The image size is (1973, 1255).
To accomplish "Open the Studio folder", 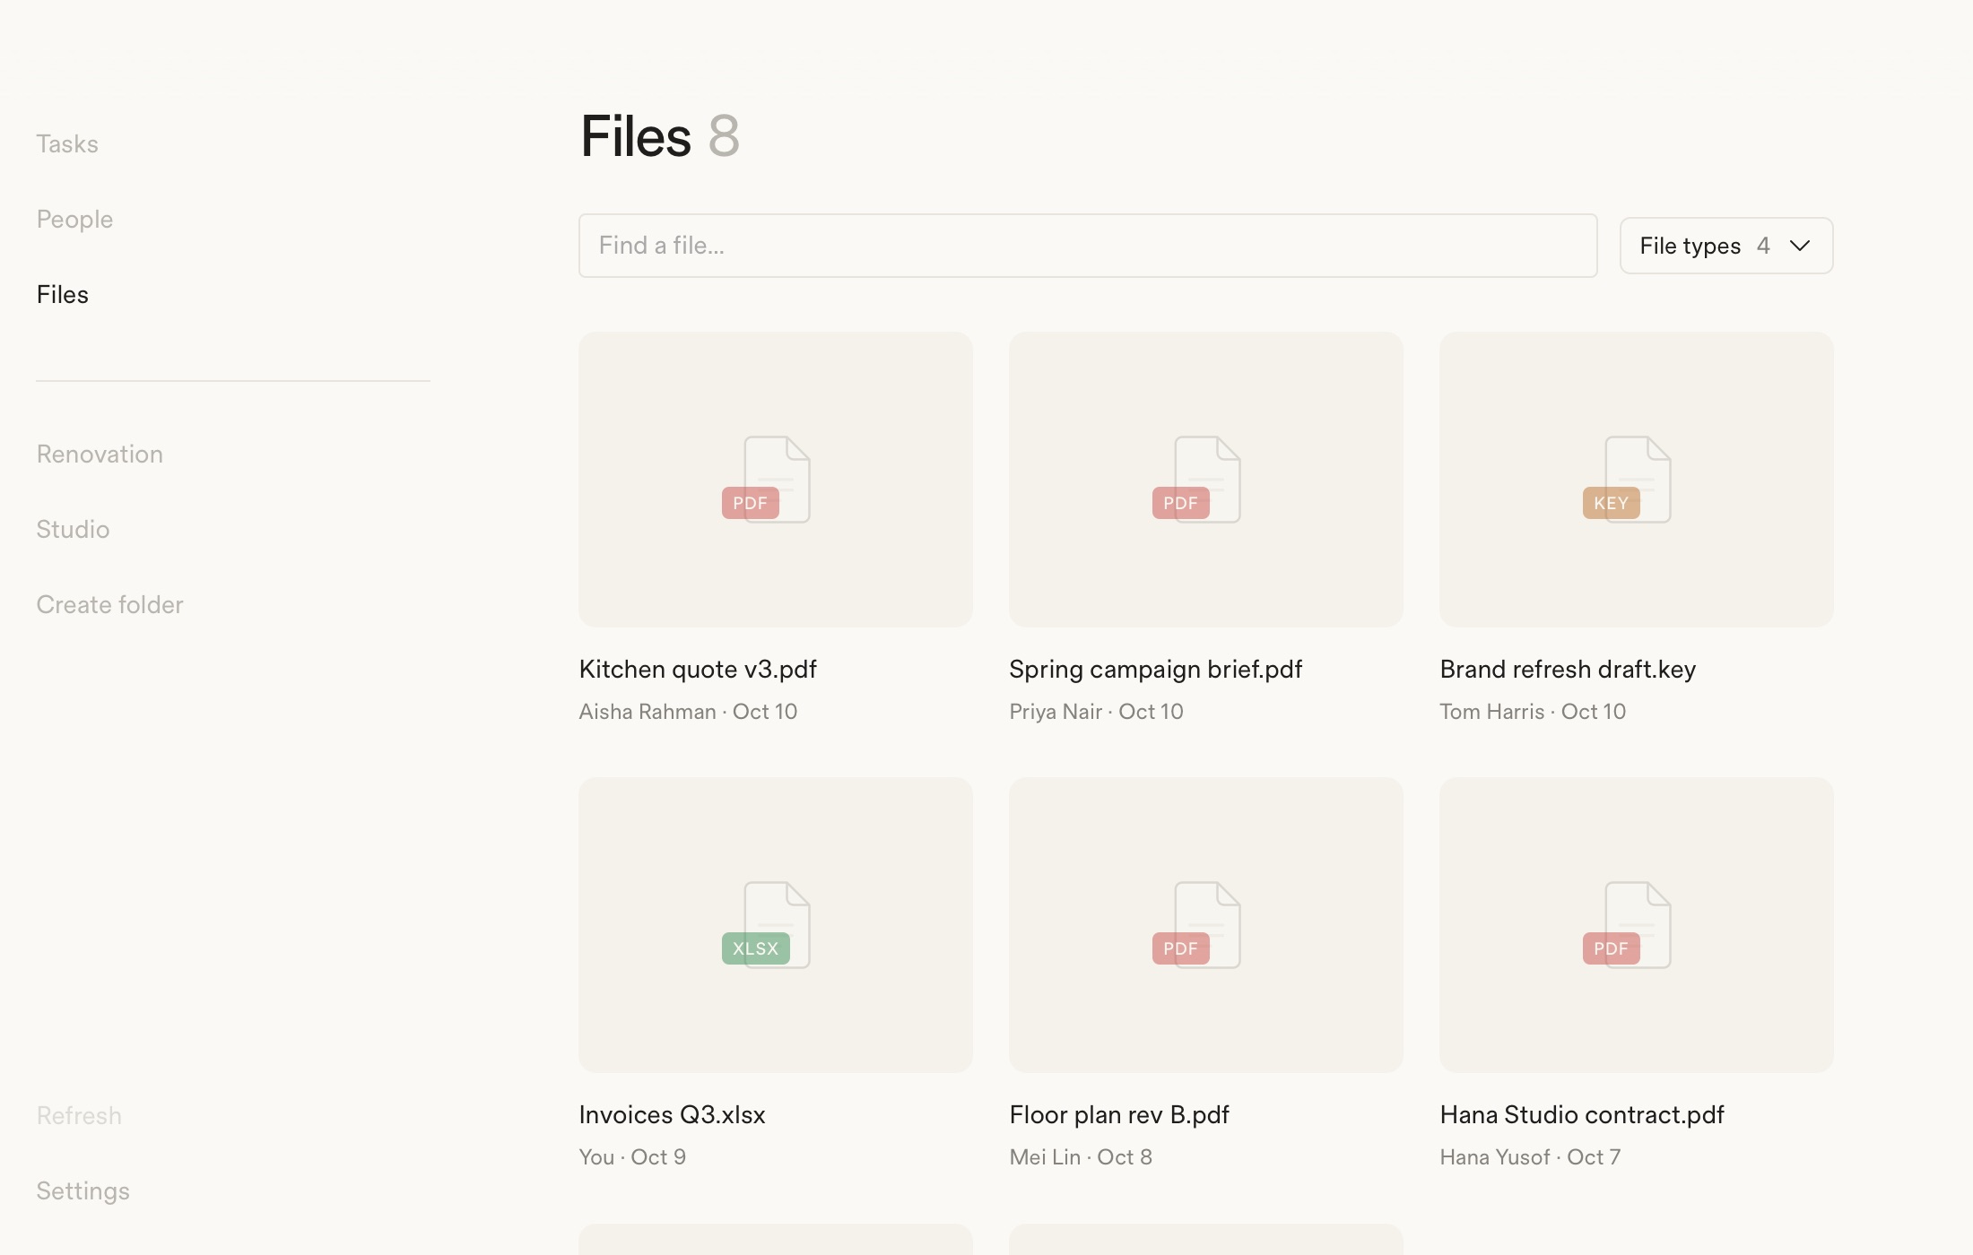I will point(73,530).
